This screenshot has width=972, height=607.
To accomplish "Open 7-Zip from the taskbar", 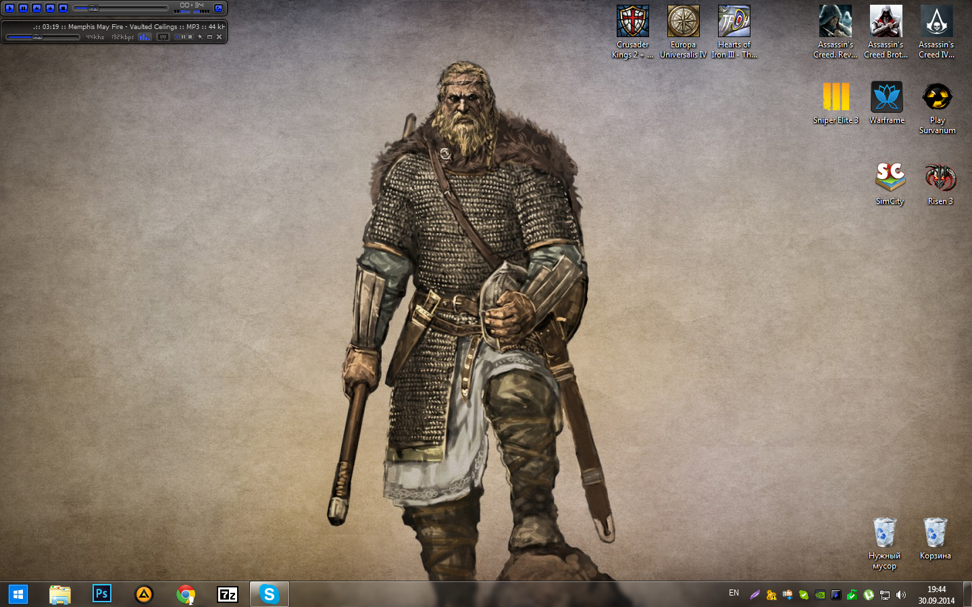I will [x=228, y=594].
